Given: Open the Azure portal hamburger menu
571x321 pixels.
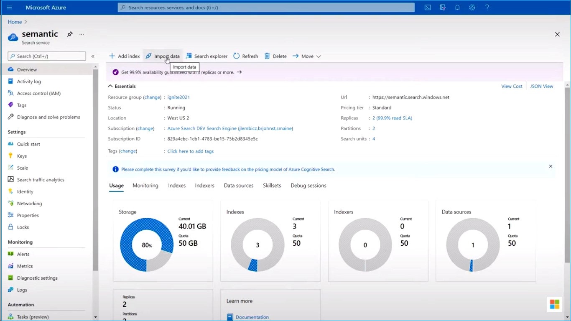Looking at the screenshot, I should (10, 8).
